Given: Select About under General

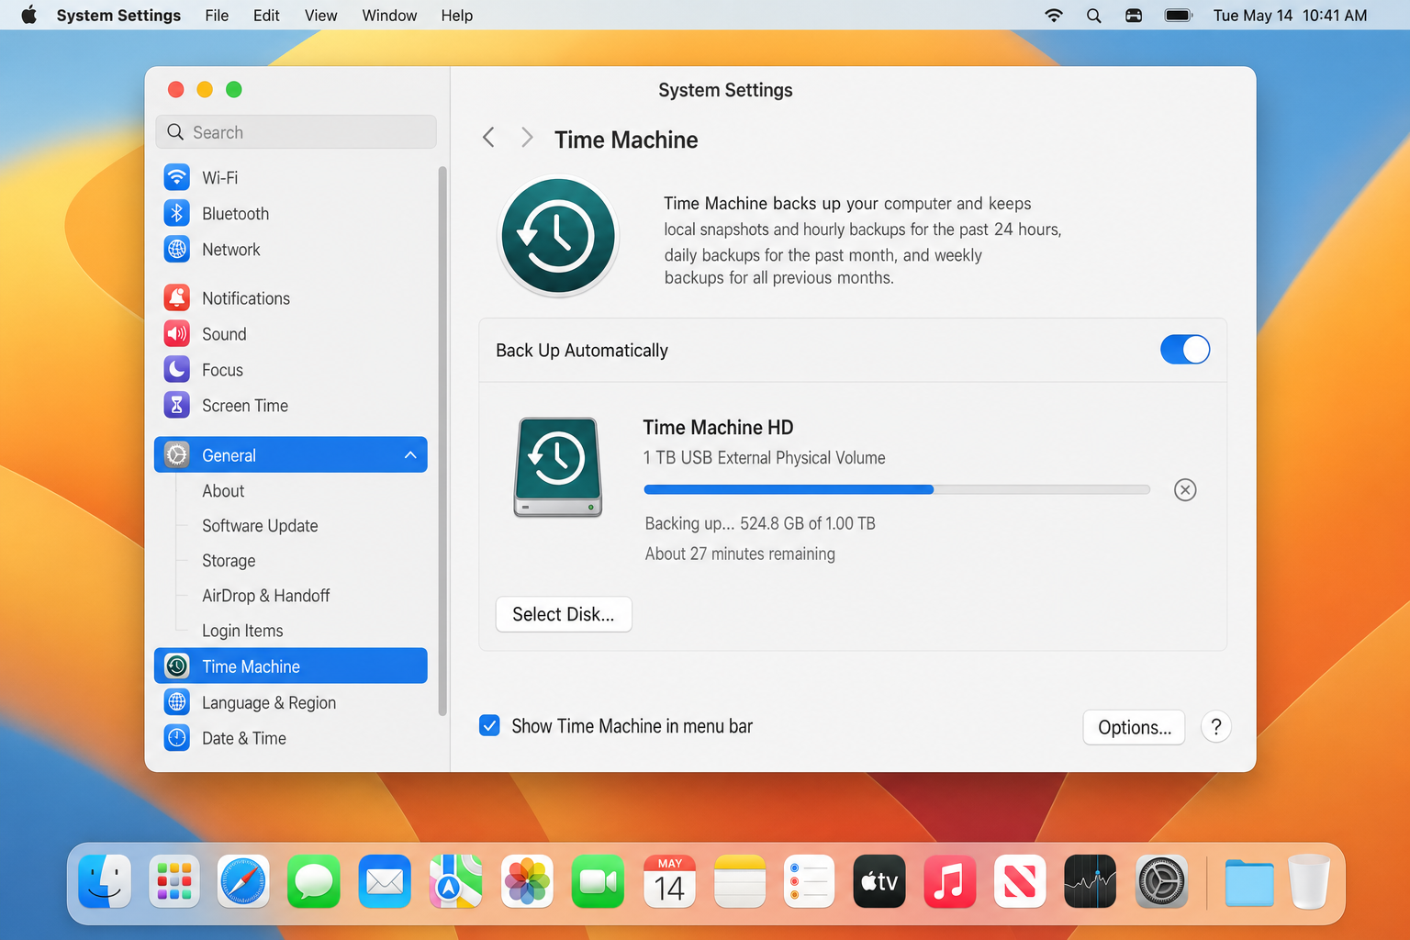Looking at the screenshot, I should click(x=223, y=491).
